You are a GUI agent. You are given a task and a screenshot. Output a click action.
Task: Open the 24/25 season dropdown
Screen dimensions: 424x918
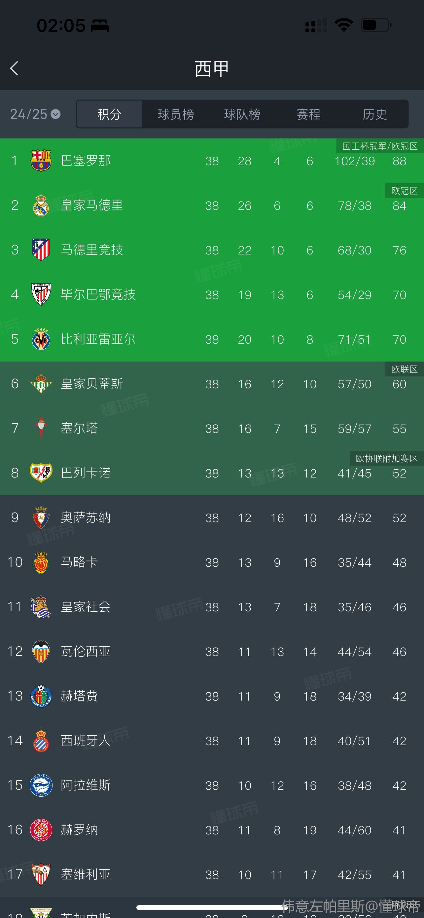click(x=35, y=114)
